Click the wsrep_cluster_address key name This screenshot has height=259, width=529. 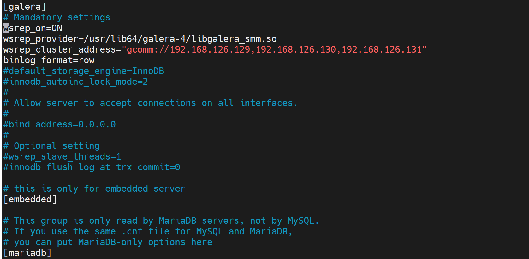59,50
